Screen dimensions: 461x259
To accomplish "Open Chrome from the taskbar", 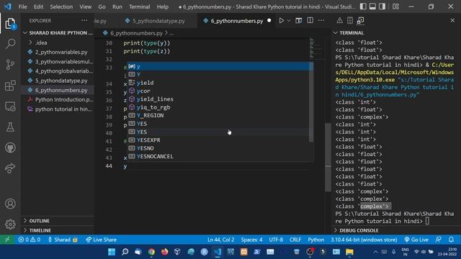I will point(151,252).
